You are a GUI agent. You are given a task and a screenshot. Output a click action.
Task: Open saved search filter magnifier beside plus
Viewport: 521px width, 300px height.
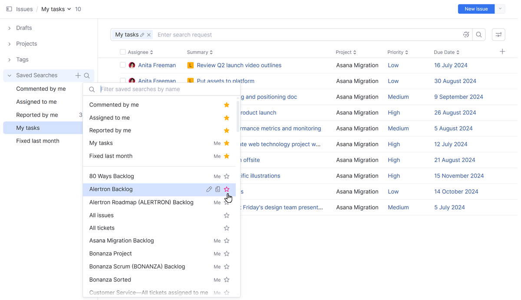click(x=87, y=75)
